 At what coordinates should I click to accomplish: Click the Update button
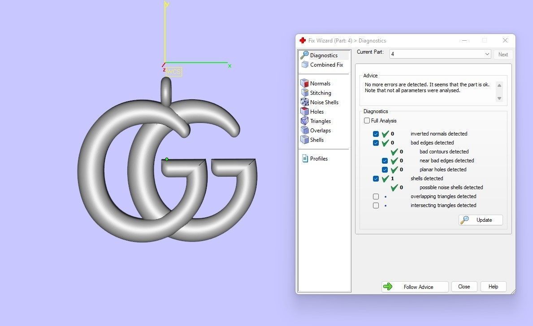(x=481, y=220)
